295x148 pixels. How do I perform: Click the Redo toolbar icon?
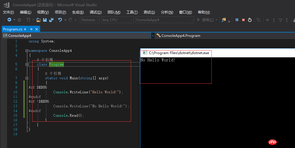[x=70, y=20]
